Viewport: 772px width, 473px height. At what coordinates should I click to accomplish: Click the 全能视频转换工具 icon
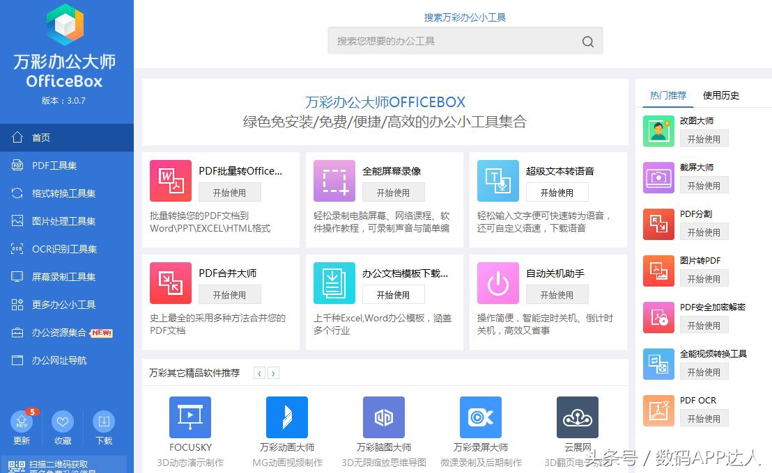click(658, 364)
